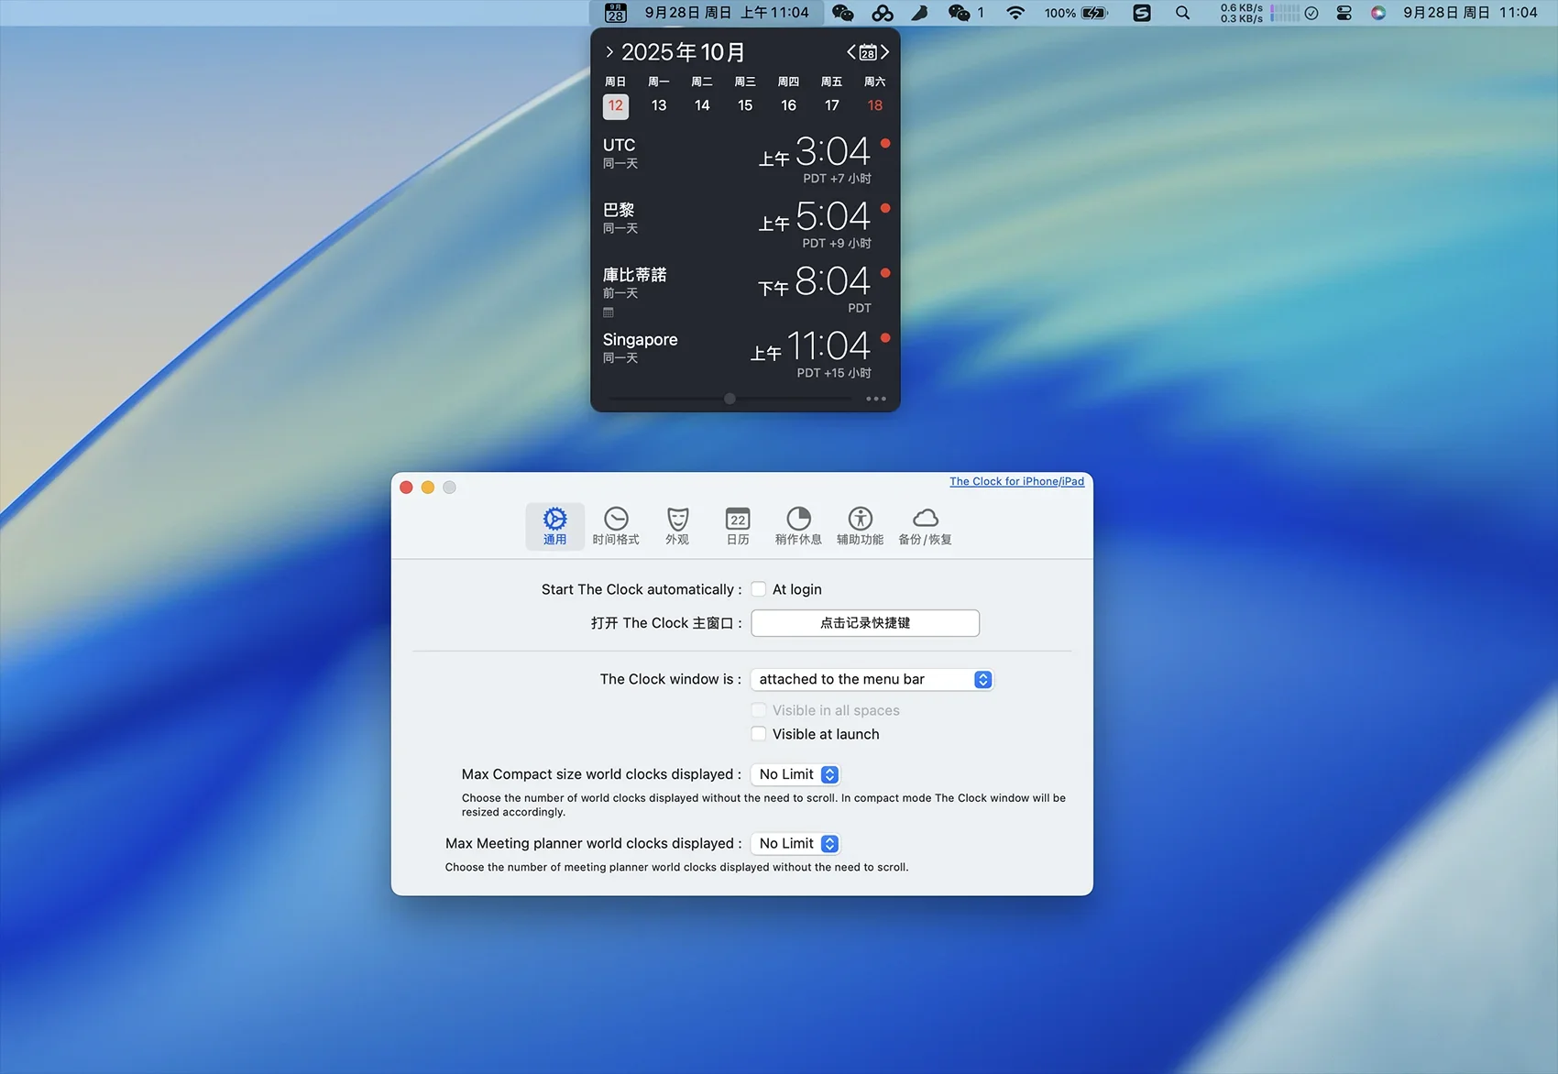Select day 16 in the calendar strip
1558x1074 pixels.
(x=788, y=105)
